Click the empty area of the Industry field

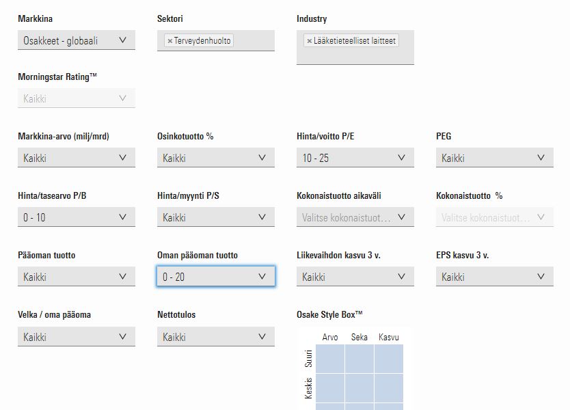pos(355,55)
